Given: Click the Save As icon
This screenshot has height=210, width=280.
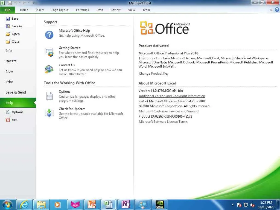Looking at the screenshot, I should point(8,26).
